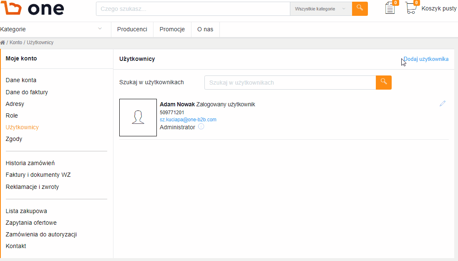Click the Użytkownicy breadcrumb
The height and width of the screenshot is (261, 458).
pos(40,43)
